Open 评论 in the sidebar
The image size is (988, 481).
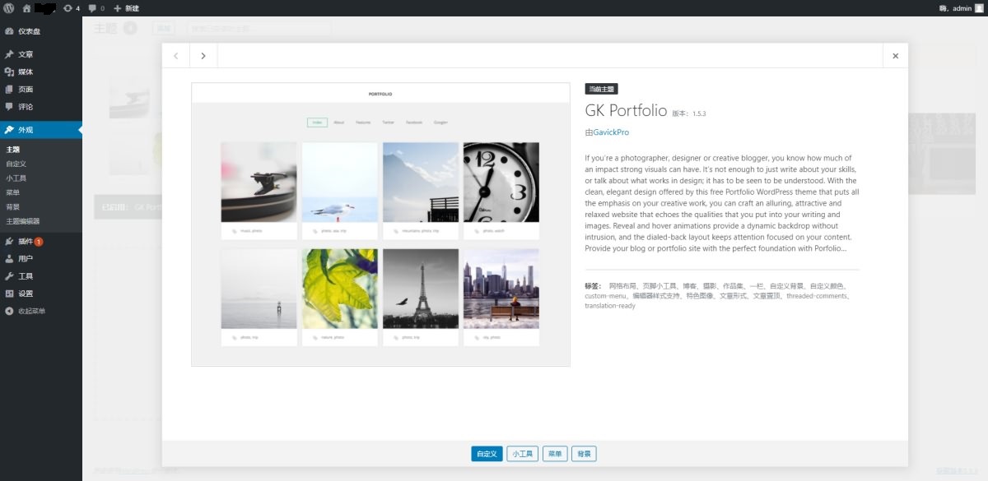[41, 107]
